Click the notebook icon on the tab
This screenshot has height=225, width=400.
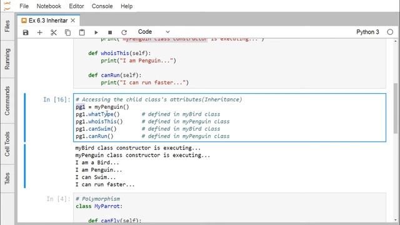point(24,21)
